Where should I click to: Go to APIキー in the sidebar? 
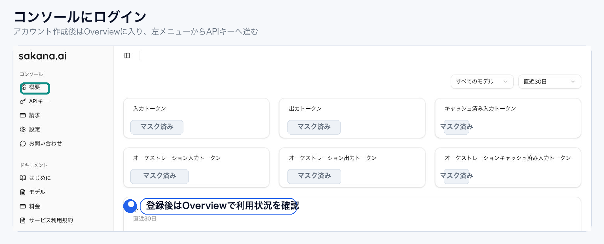click(39, 101)
